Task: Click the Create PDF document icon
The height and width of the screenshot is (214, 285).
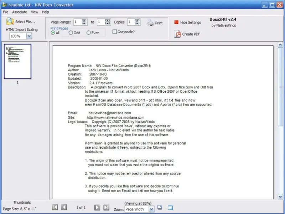Action: (177, 34)
